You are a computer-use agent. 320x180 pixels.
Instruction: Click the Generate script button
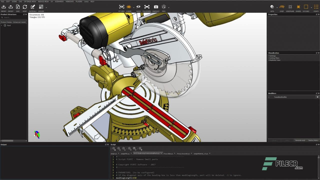pos(300,140)
